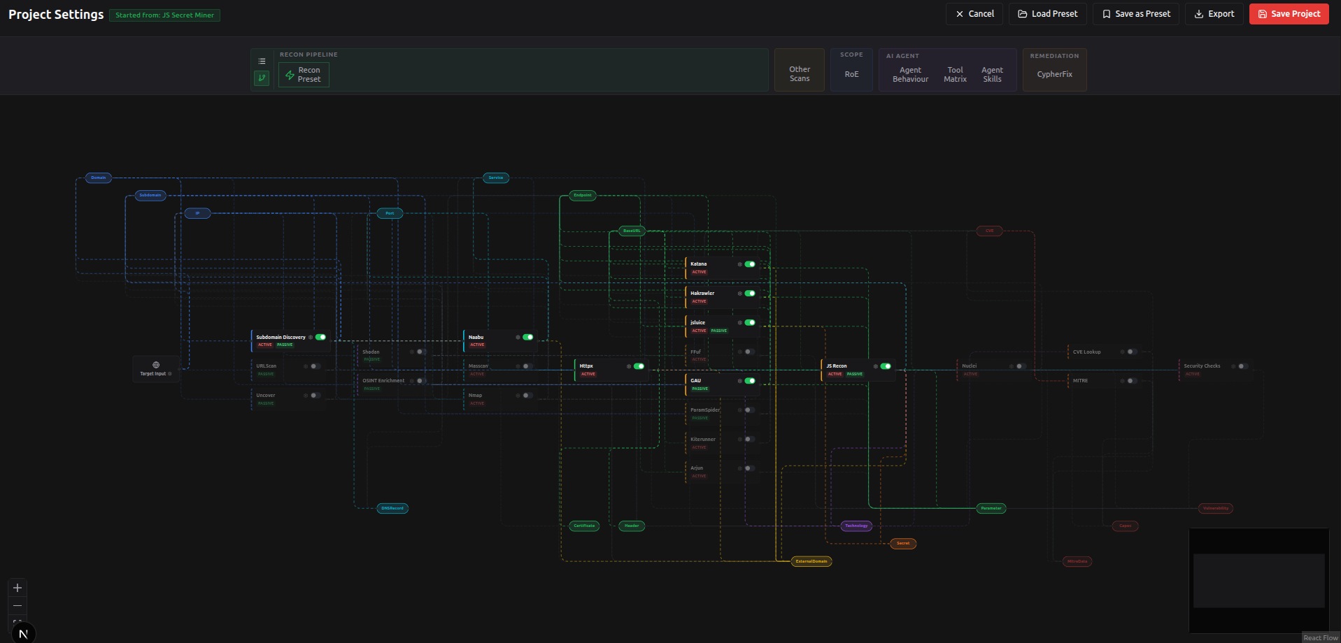The width and height of the screenshot is (1341, 643).
Task: Turn off the JS Recon toggle
Action: tap(886, 366)
